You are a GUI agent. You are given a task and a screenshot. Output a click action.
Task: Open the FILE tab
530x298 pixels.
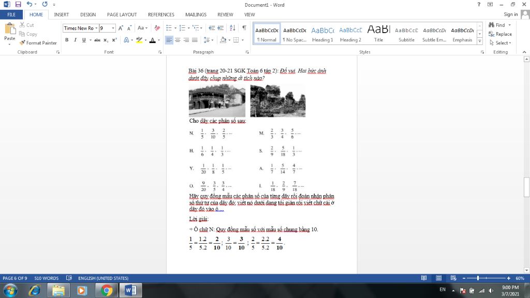[11, 14]
